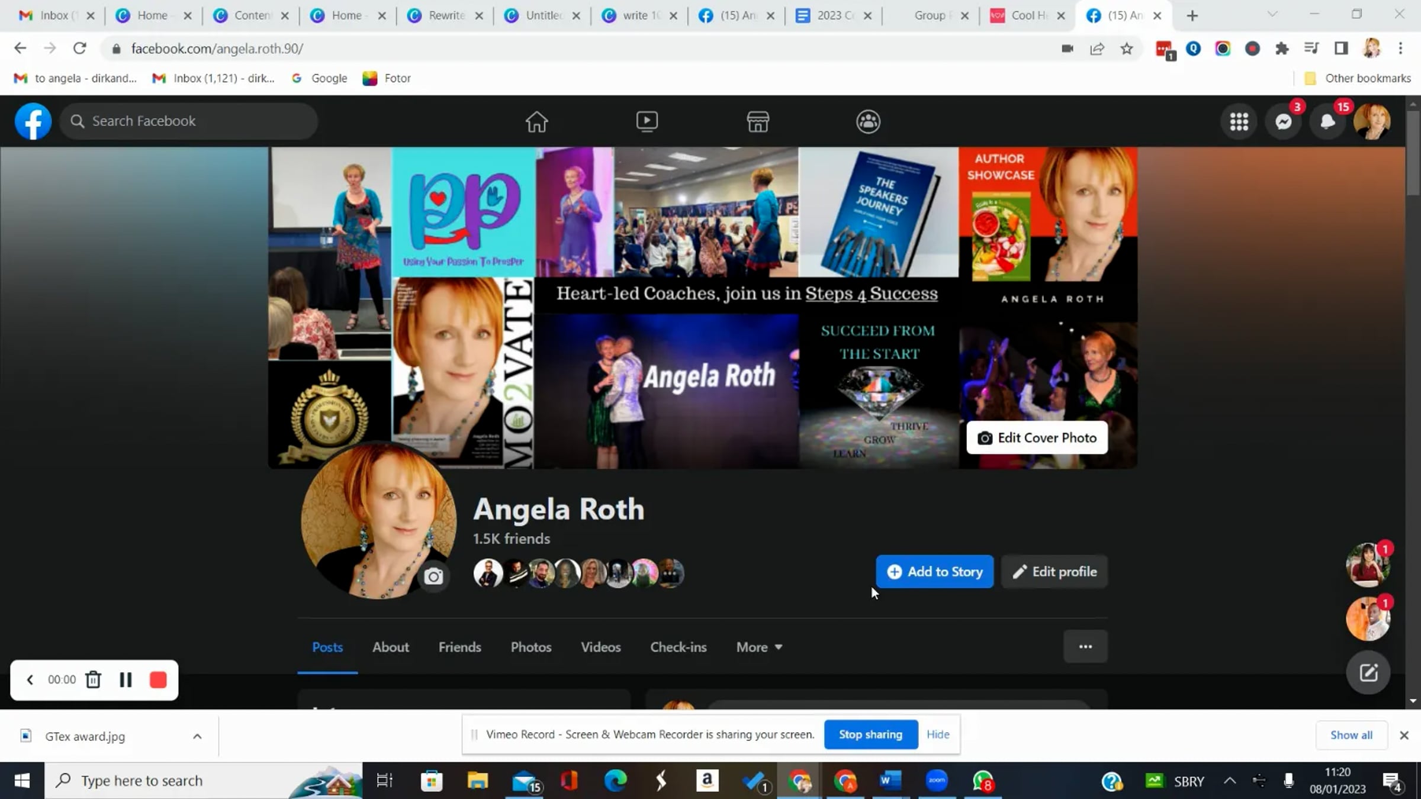Start new message compose icon
Image resolution: width=1421 pixels, height=799 pixels.
(x=1368, y=673)
